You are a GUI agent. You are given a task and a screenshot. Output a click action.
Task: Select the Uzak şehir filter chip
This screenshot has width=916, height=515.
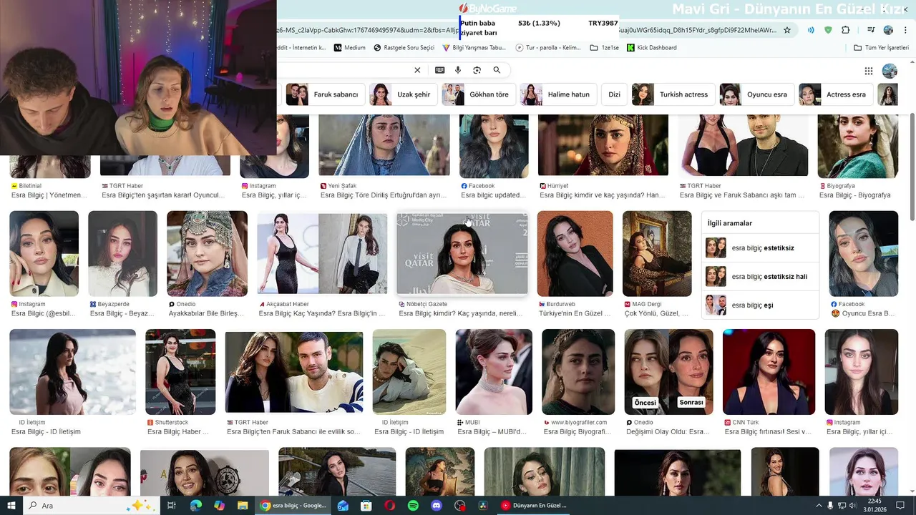[x=402, y=94]
